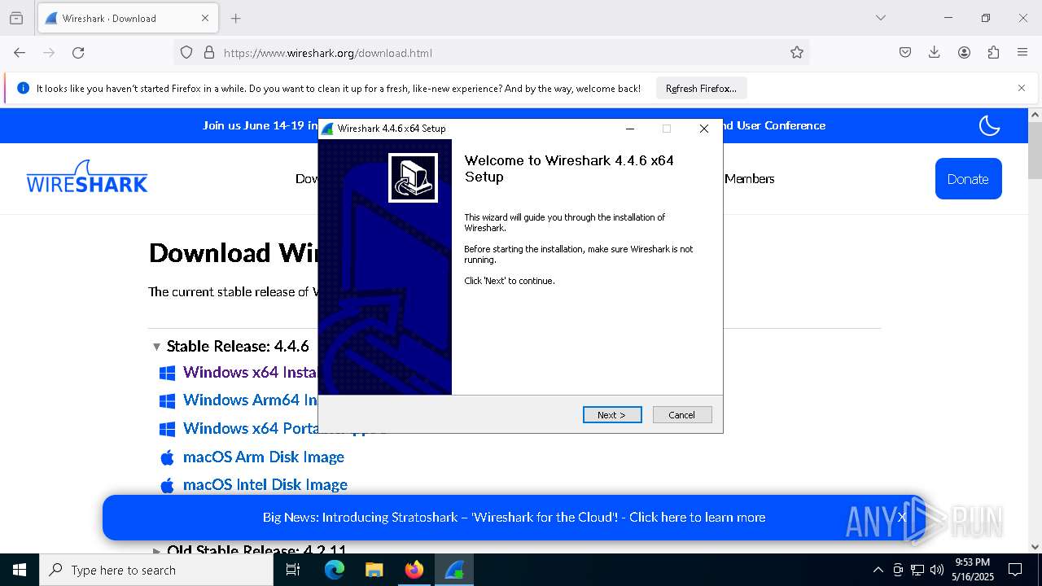
Task: Reload the current page
Action: pos(78,52)
